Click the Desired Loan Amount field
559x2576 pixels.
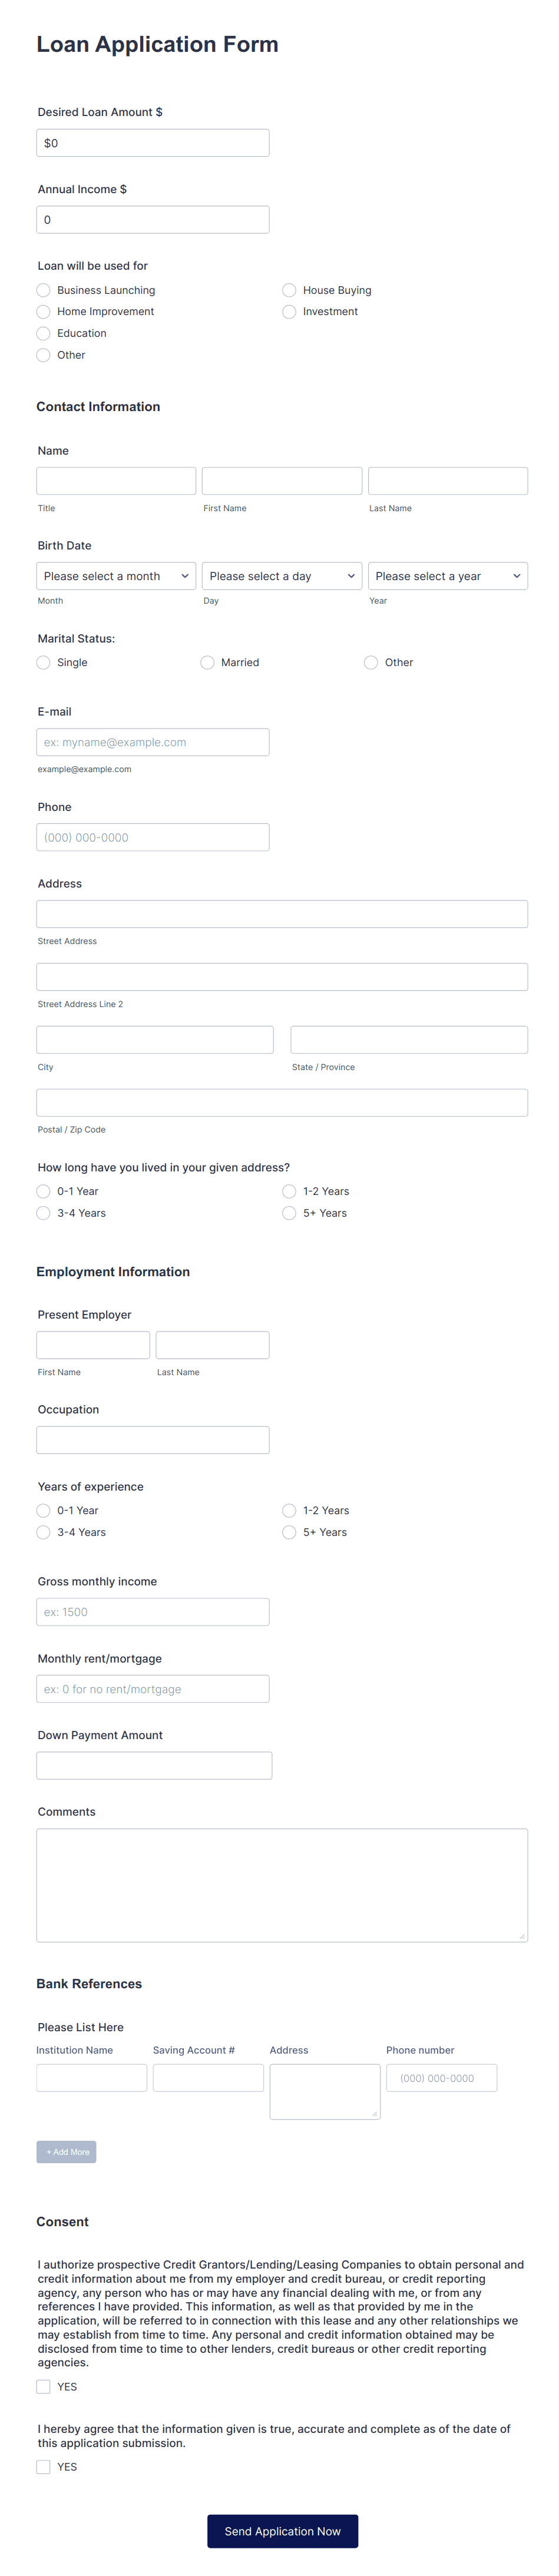click(x=152, y=142)
